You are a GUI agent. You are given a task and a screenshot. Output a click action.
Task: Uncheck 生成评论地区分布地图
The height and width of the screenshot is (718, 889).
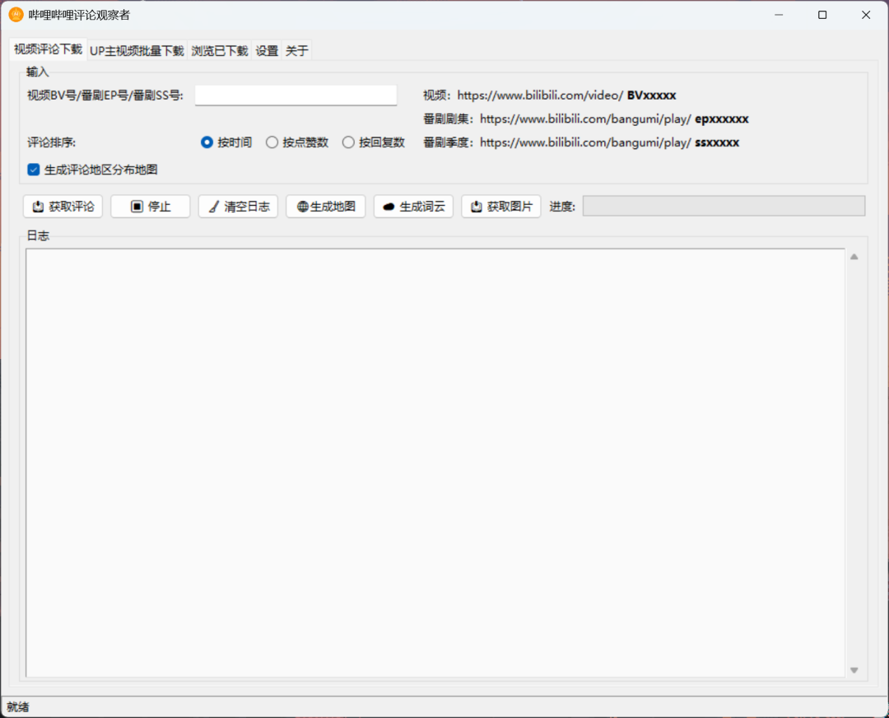(33, 170)
